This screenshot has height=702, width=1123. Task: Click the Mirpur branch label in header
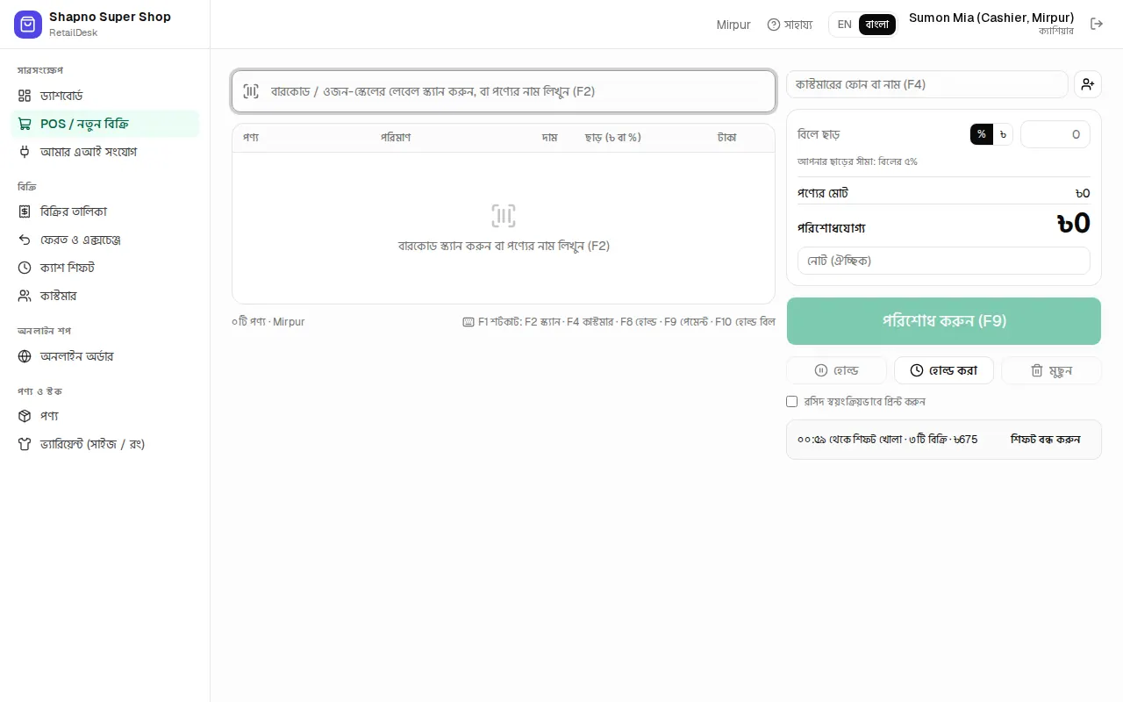coord(733,25)
